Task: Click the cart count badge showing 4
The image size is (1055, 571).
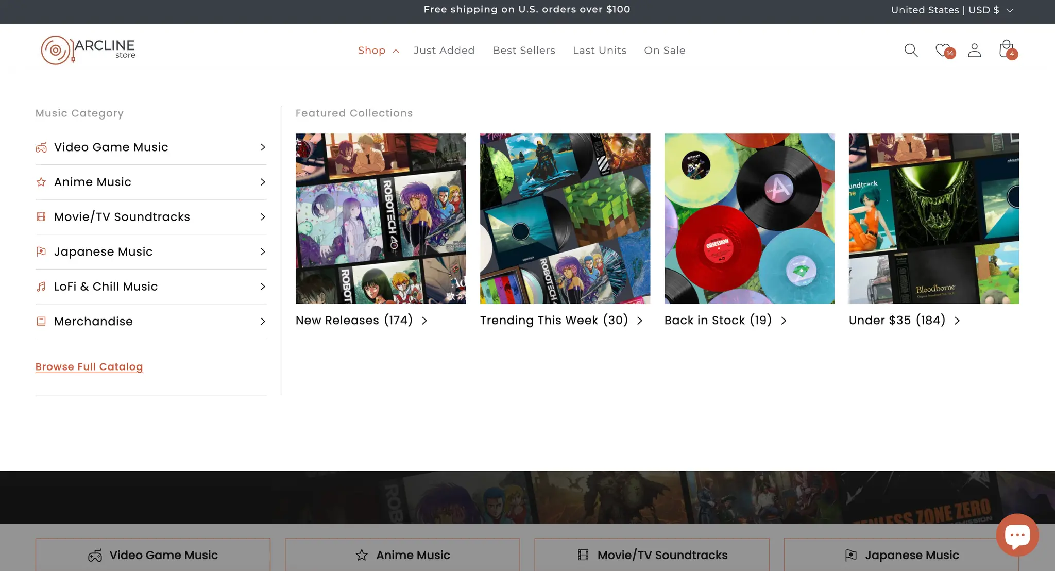Action: [1012, 54]
